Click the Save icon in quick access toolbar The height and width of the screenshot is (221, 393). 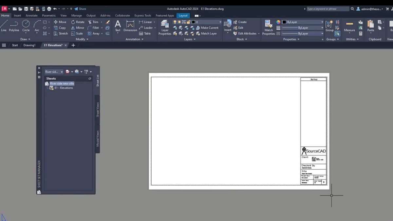tap(26, 9)
